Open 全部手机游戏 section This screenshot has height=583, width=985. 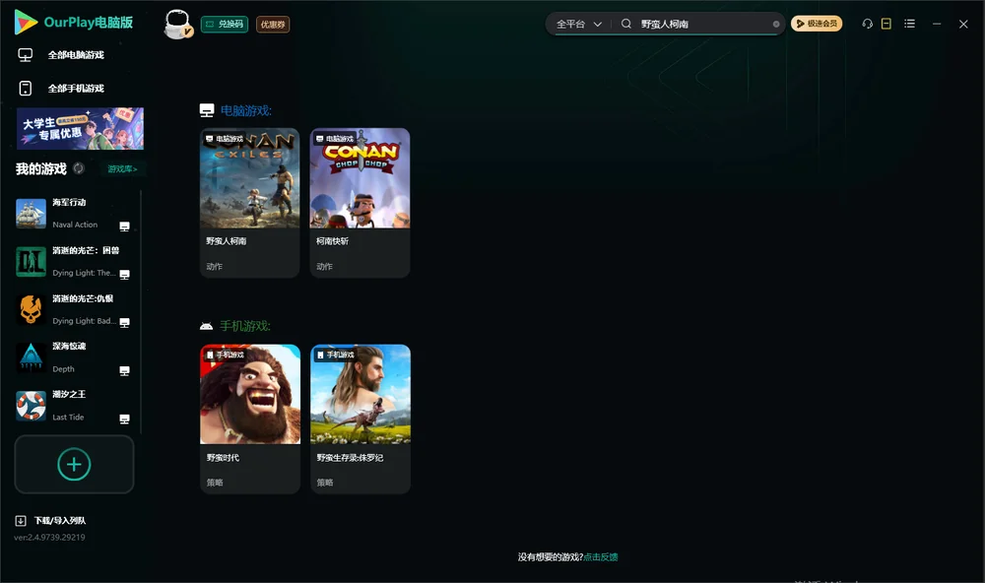coord(76,89)
